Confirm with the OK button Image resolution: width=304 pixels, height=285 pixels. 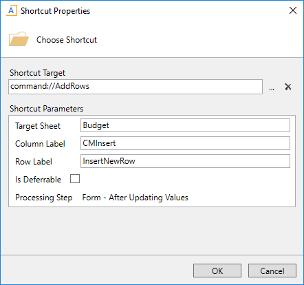[217, 271]
